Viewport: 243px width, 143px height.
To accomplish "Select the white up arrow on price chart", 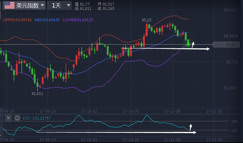I will point(193,45).
